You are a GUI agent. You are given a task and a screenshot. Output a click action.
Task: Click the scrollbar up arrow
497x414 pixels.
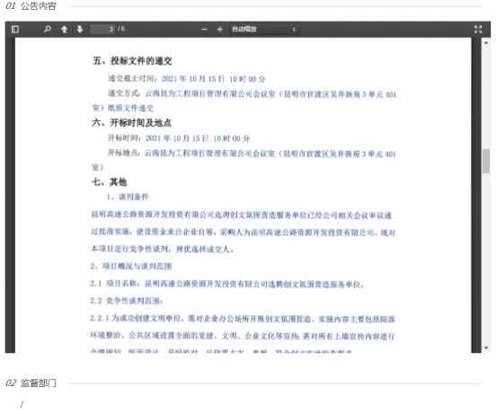click(x=486, y=42)
